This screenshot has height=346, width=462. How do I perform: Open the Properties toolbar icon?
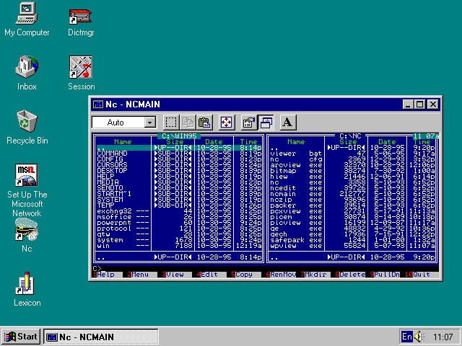point(248,123)
